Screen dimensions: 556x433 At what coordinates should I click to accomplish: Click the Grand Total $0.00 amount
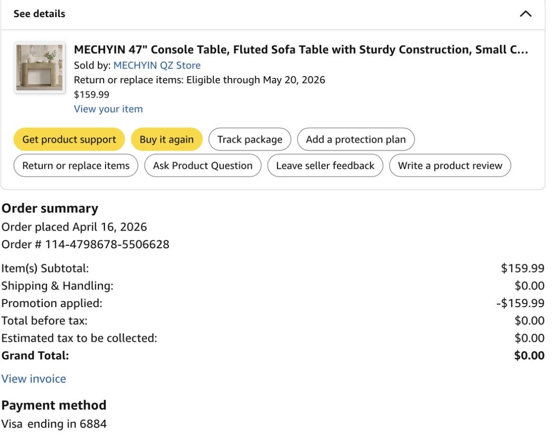[x=529, y=356]
